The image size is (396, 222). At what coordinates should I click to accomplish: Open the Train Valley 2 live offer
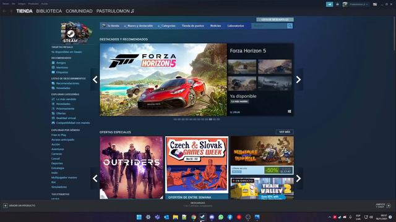pyautogui.click(x=262, y=189)
